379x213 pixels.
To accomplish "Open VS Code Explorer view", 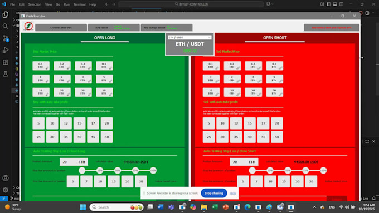I will (6, 14).
